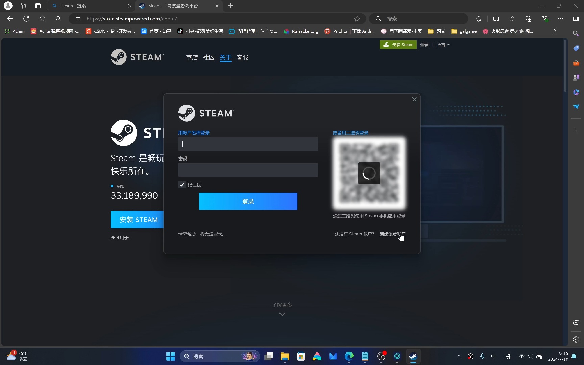Image resolution: width=584 pixels, height=365 pixels.
Task: Open a new tab with plus button
Action: coord(230,6)
